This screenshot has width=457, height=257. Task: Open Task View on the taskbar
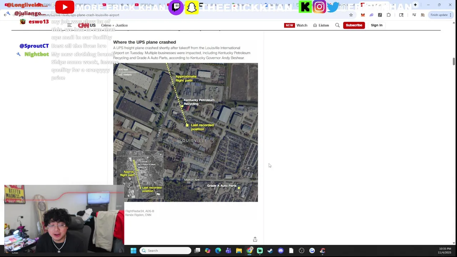click(x=197, y=251)
